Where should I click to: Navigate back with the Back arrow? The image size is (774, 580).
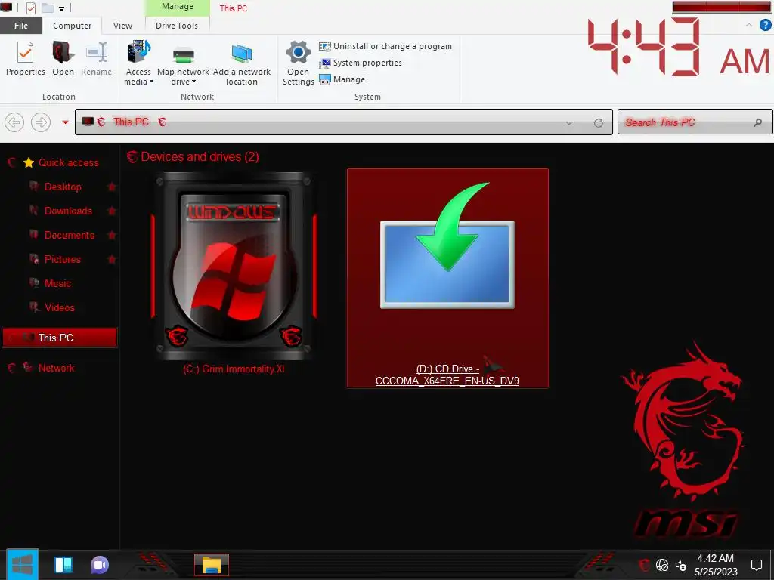[14, 122]
